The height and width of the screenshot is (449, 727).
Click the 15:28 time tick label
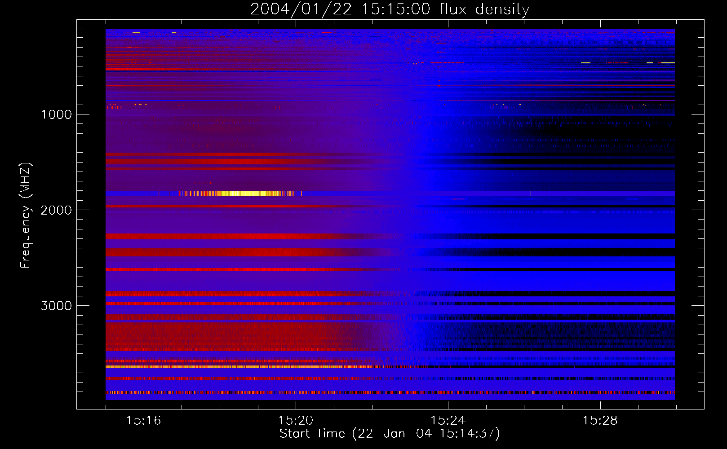coord(600,421)
